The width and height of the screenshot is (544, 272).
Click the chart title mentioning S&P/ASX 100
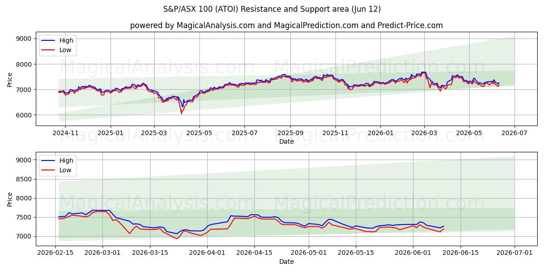pyautogui.click(x=272, y=9)
